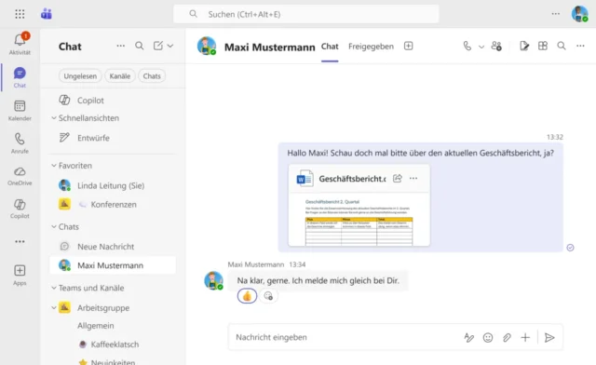Start an audio call with Maxi
Image resolution: width=596 pixels, height=365 pixels.
(x=467, y=47)
